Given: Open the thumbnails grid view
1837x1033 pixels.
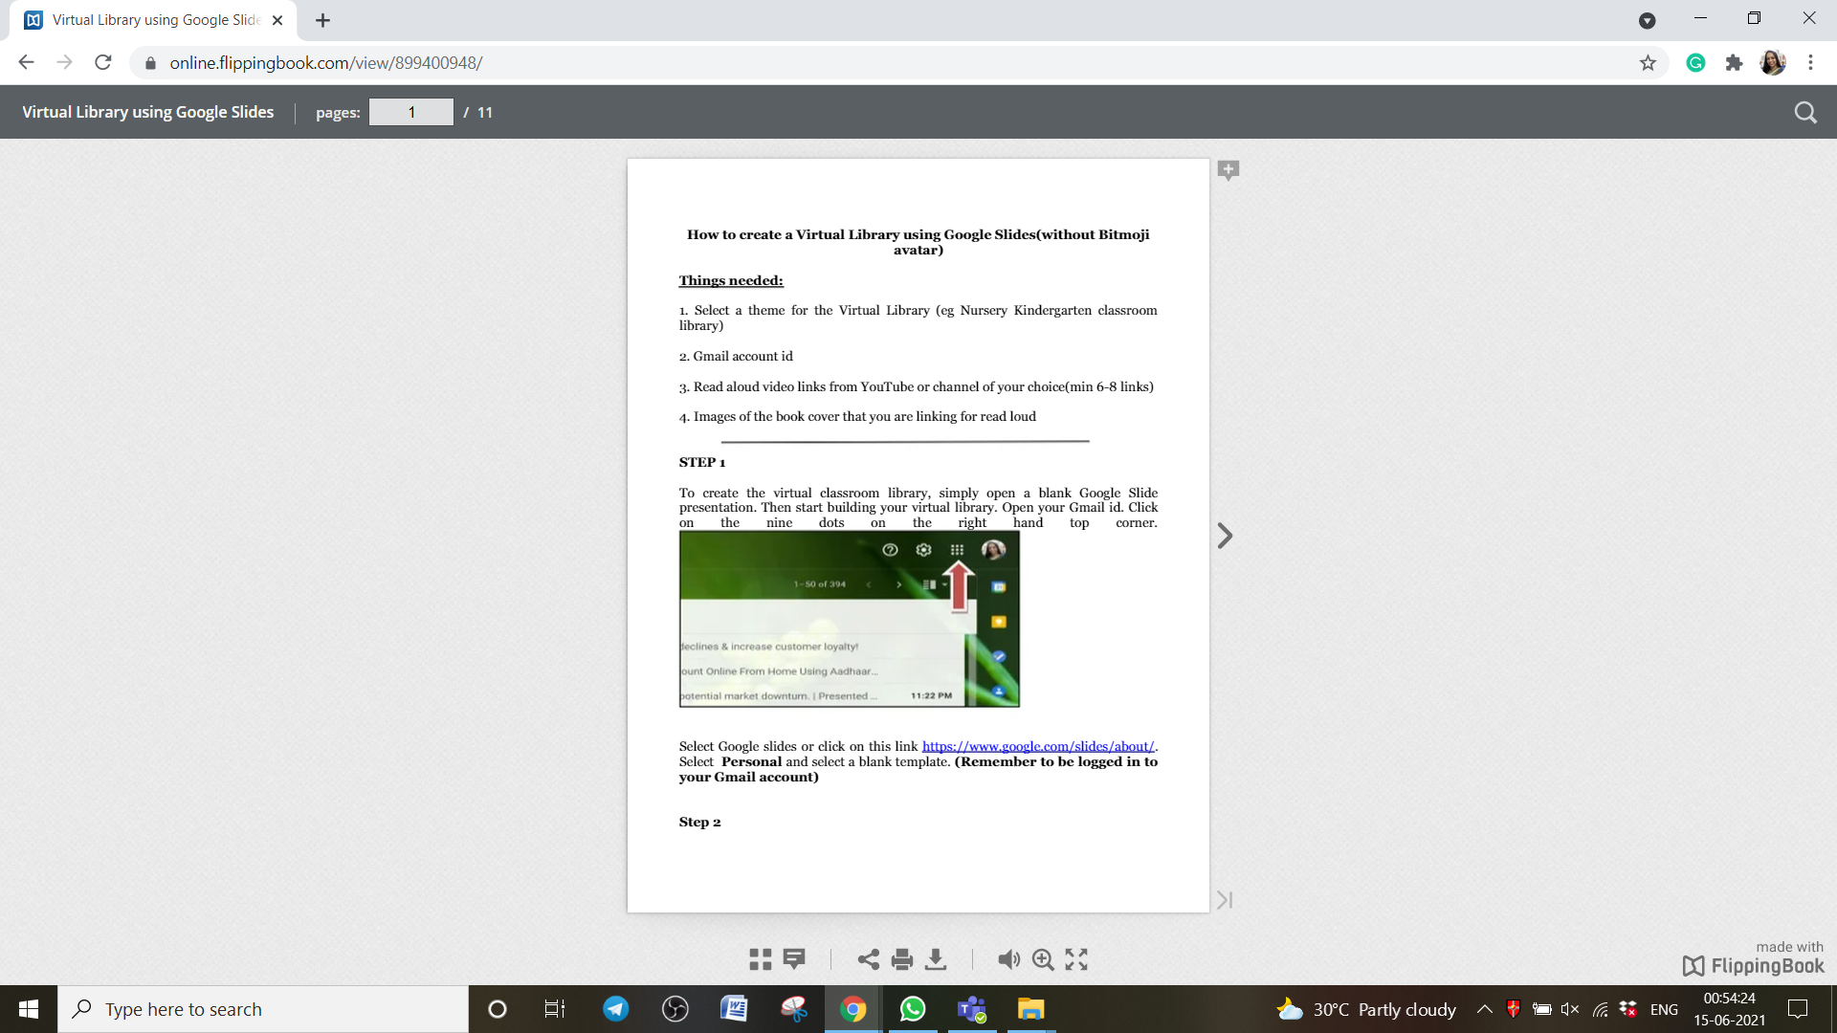Looking at the screenshot, I should 761,959.
